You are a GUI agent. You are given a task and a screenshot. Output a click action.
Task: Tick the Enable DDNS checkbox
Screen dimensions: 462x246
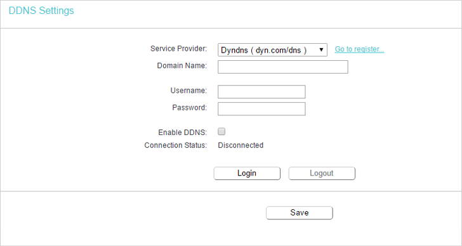(221, 131)
